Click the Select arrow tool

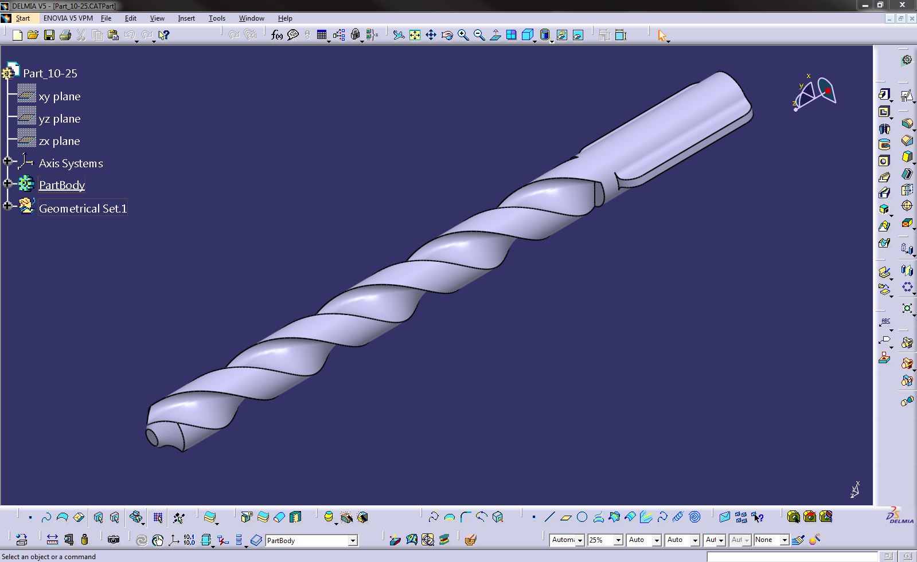pyautogui.click(x=662, y=36)
